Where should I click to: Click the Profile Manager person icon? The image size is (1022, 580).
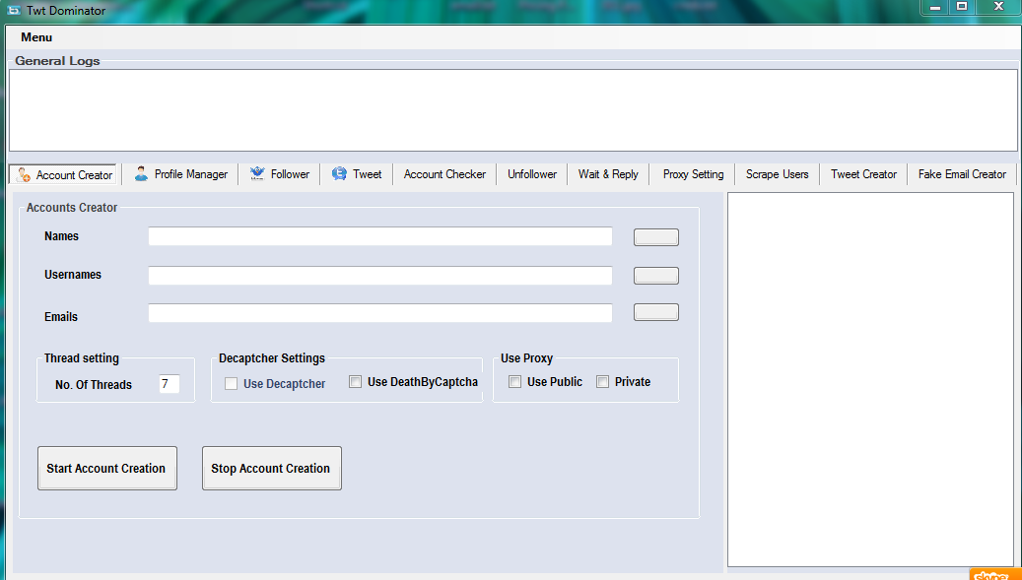tap(141, 173)
